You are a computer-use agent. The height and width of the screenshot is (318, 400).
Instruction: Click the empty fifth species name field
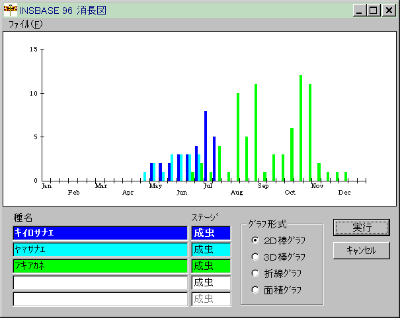pos(100,299)
